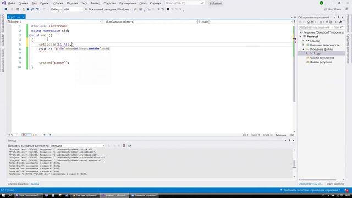Switch to the Team Explorer tab

(335, 184)
